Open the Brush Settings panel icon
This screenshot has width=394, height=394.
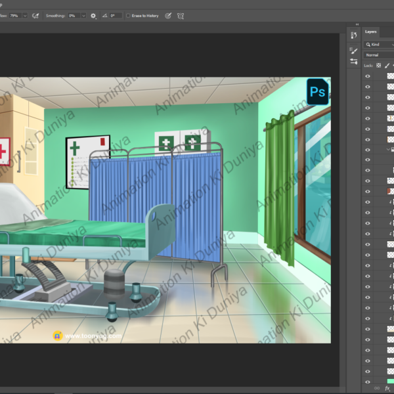[354, 51]
